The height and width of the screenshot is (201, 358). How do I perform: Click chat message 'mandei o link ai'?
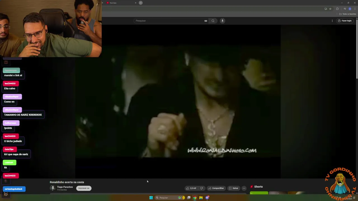click(x=13, y=75)
